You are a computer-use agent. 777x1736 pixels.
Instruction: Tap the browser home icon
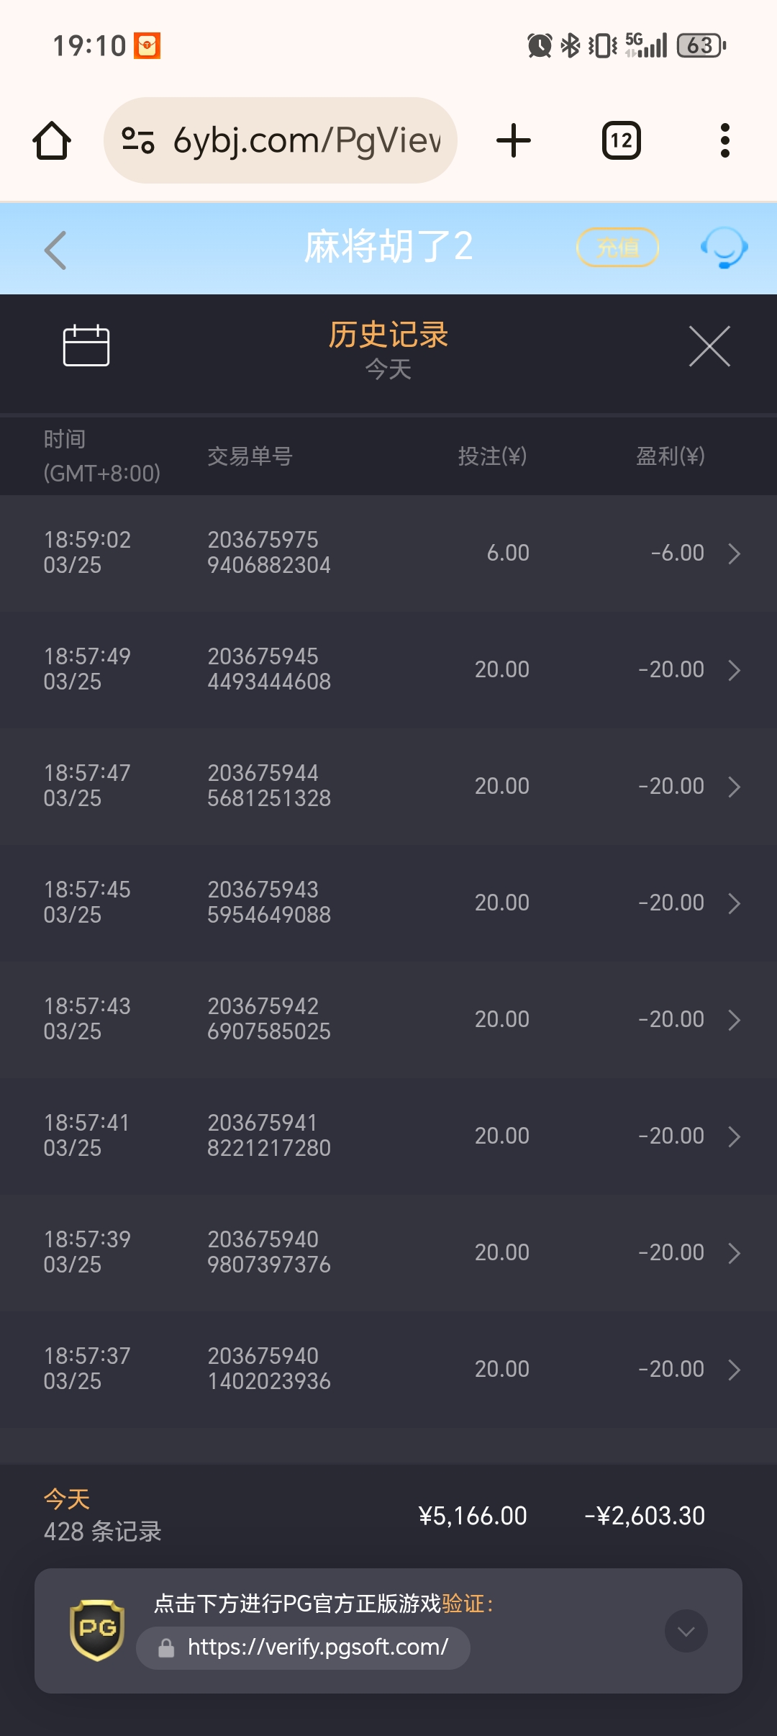click(52, 140)
